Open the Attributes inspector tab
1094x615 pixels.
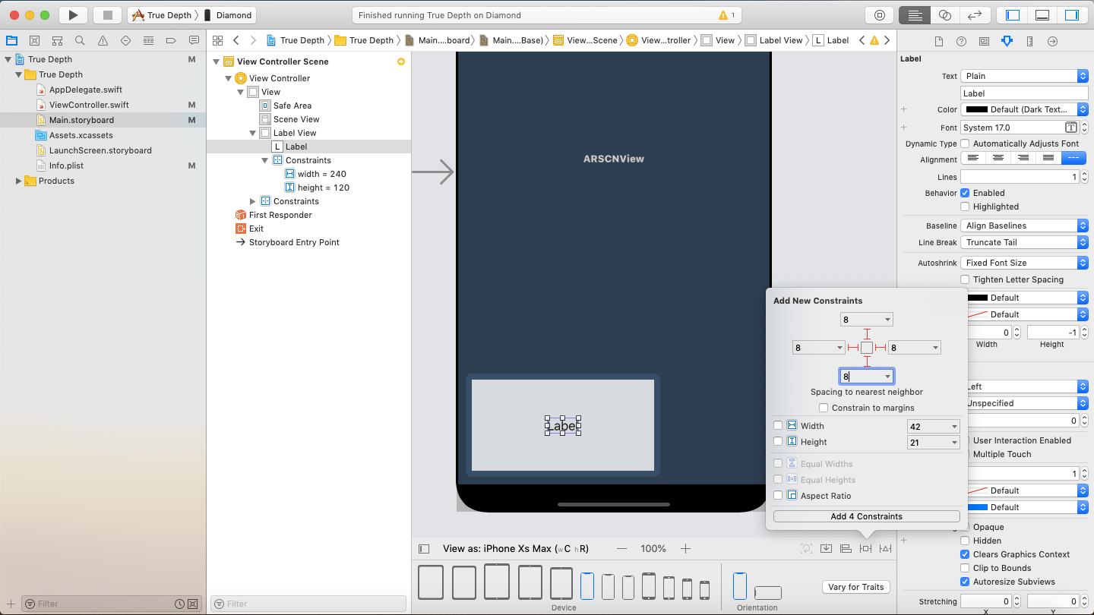click(1007, 41)
